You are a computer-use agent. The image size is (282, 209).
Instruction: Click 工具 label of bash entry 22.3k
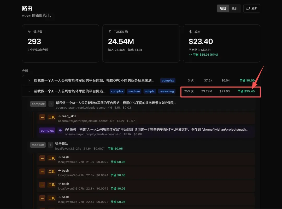tap(51, 172)
